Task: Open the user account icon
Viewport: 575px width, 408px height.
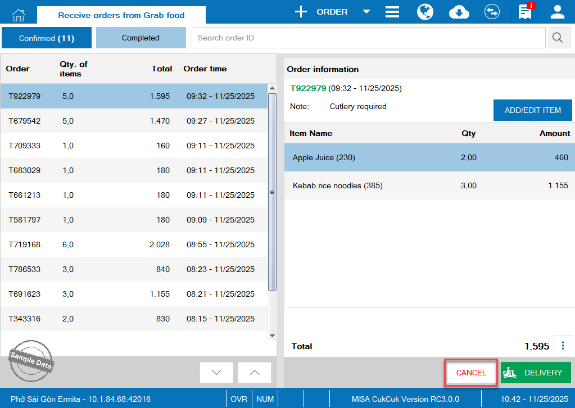Action: [x=557, y=12]
